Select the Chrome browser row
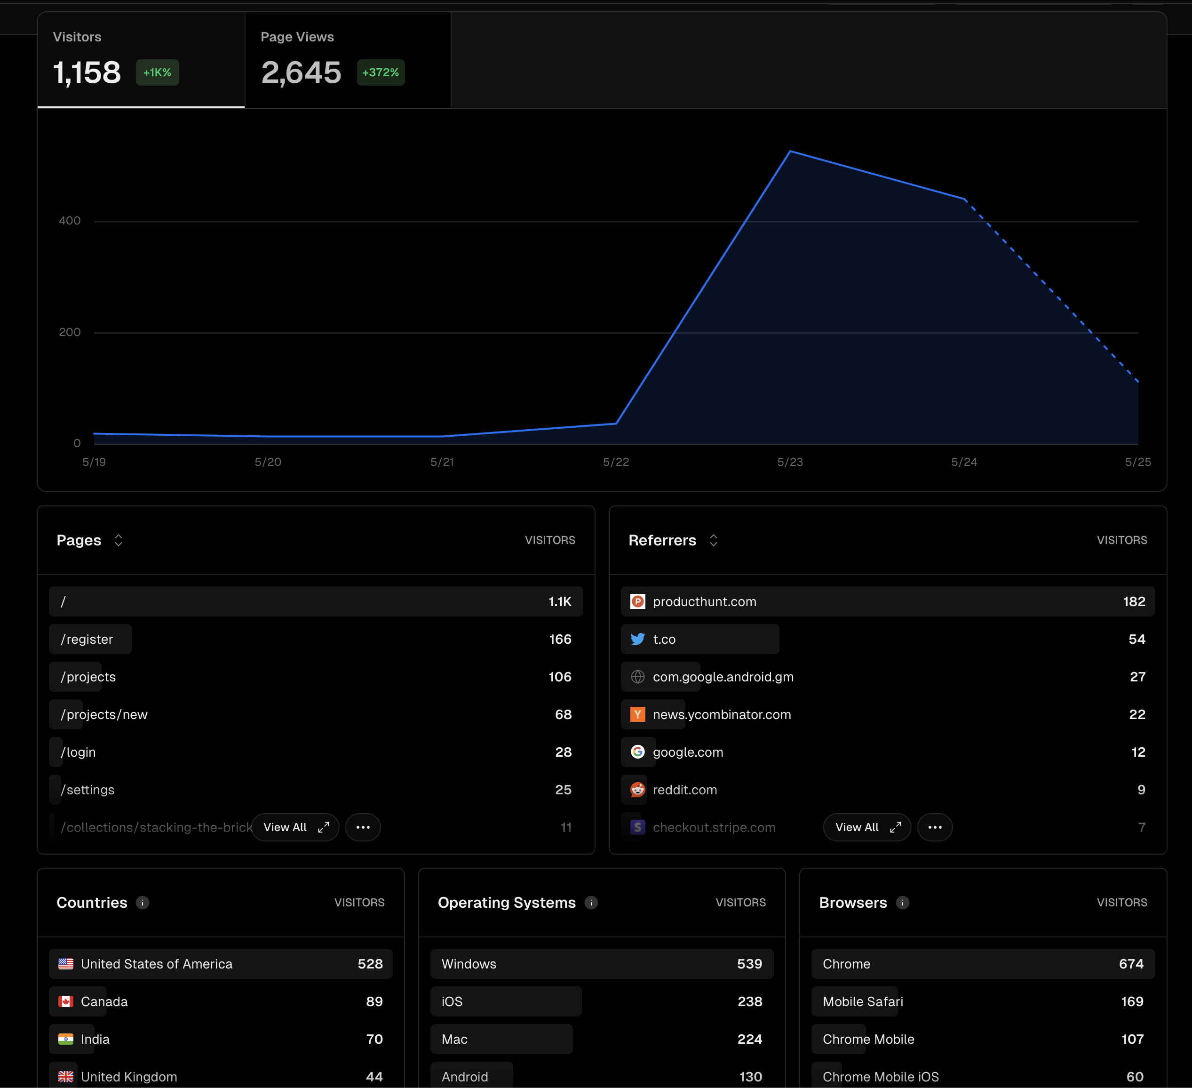Viewport: 1192px width, 1088px height. coord(983,964)
